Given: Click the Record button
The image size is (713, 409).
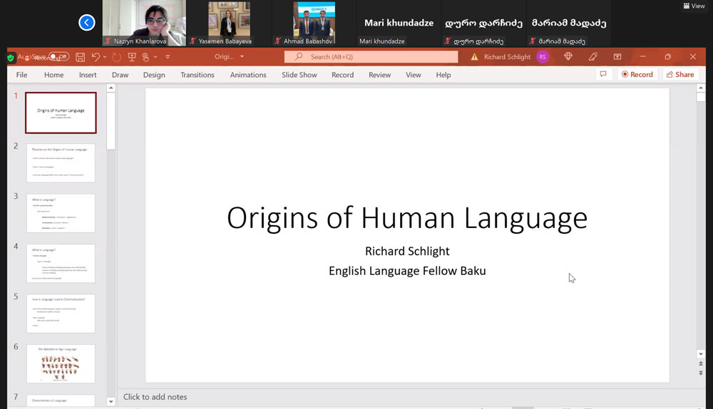Looking at the screenshot, I should pyautogui.click(x=637, y=75).
